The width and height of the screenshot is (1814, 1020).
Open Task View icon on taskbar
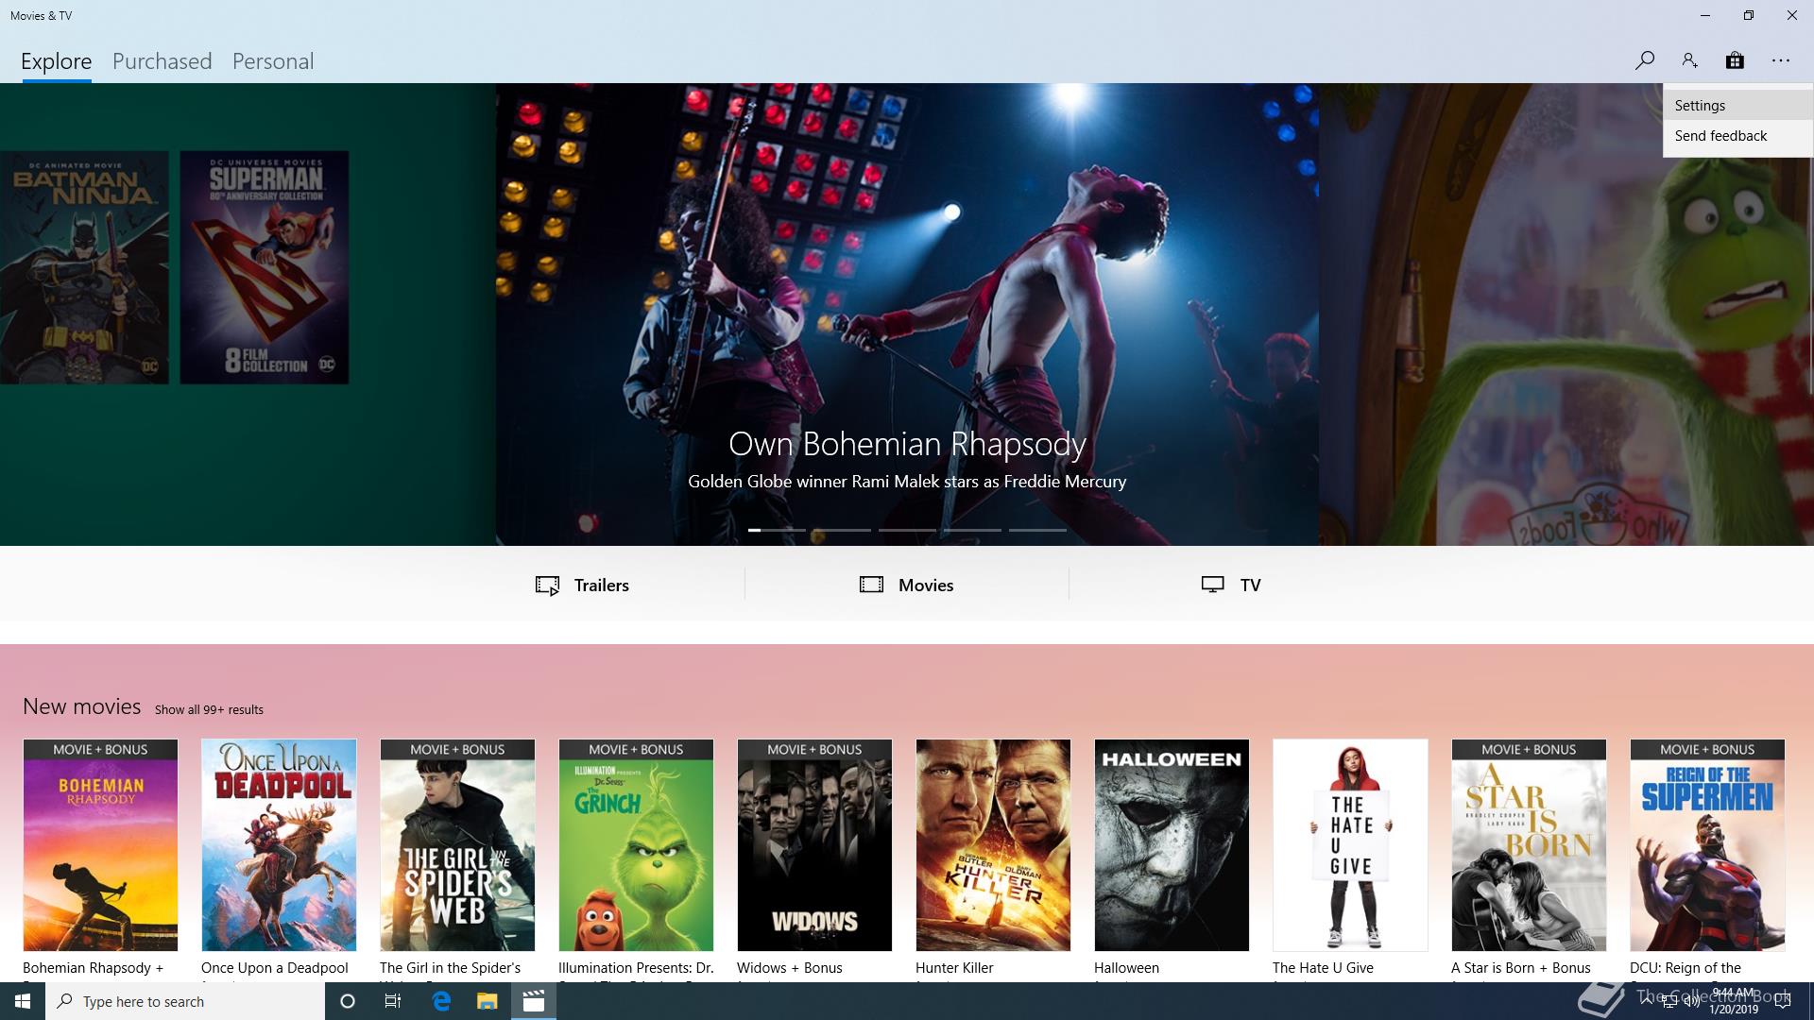[393, 1001]
